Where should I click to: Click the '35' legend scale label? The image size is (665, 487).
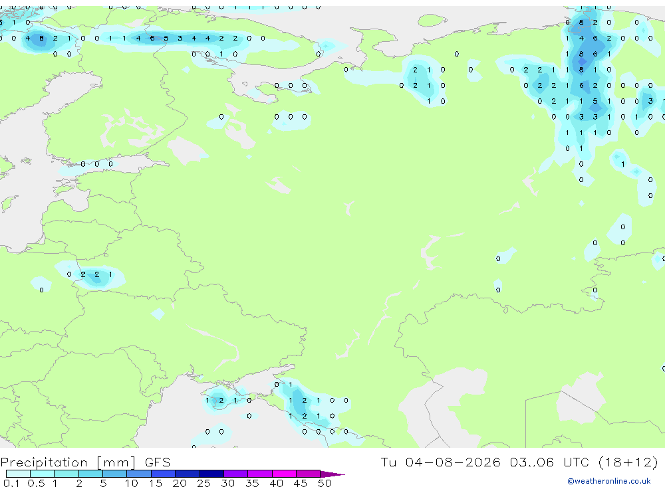point(252,483)
